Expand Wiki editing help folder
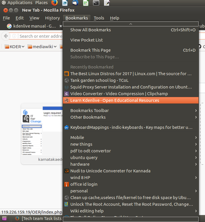Image resolution: width=205 pixels, height=222 pixels. (x=131, y=211)
